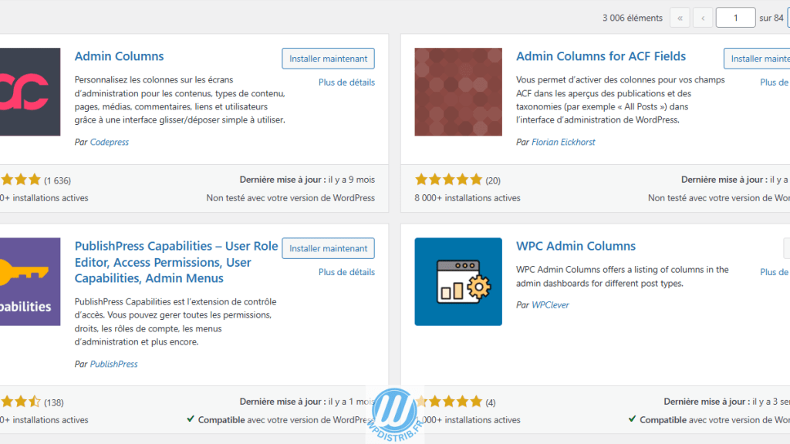The width and height of the screenshot is (790, 444).
Task: Click the Admin Columns for ACF Fields thumbnail
Action: click(458, 92)
